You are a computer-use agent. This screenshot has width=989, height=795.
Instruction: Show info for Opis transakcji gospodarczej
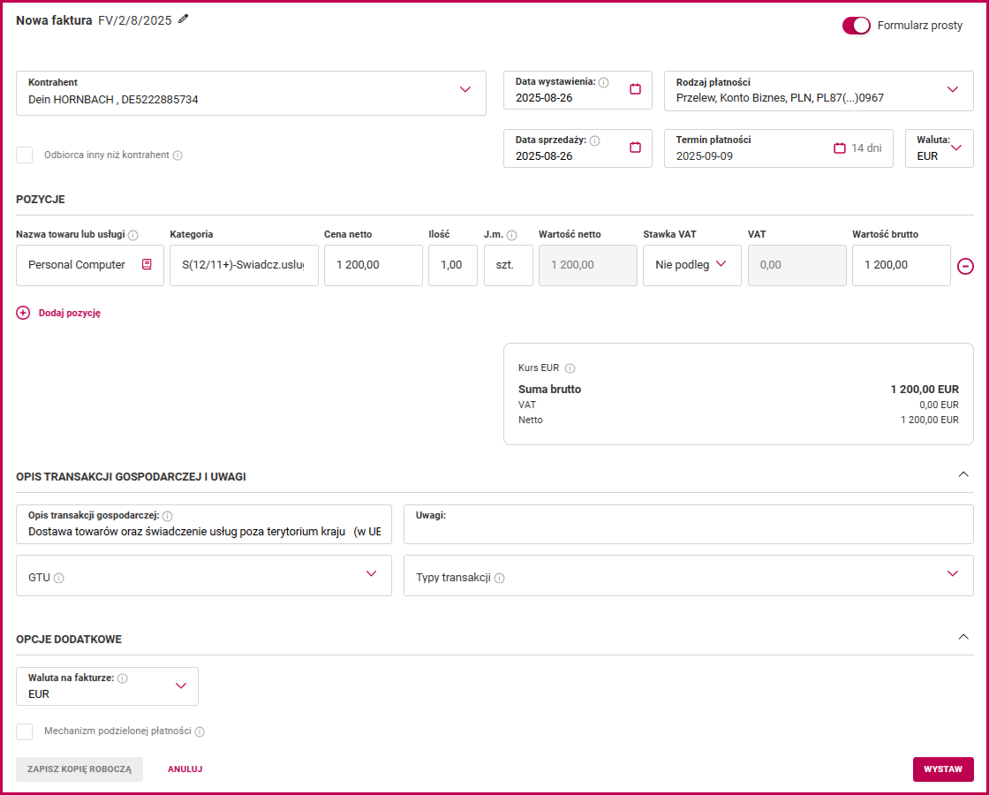[x=167, y=516]
